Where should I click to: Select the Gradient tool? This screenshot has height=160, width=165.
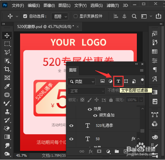click(7, 137)
